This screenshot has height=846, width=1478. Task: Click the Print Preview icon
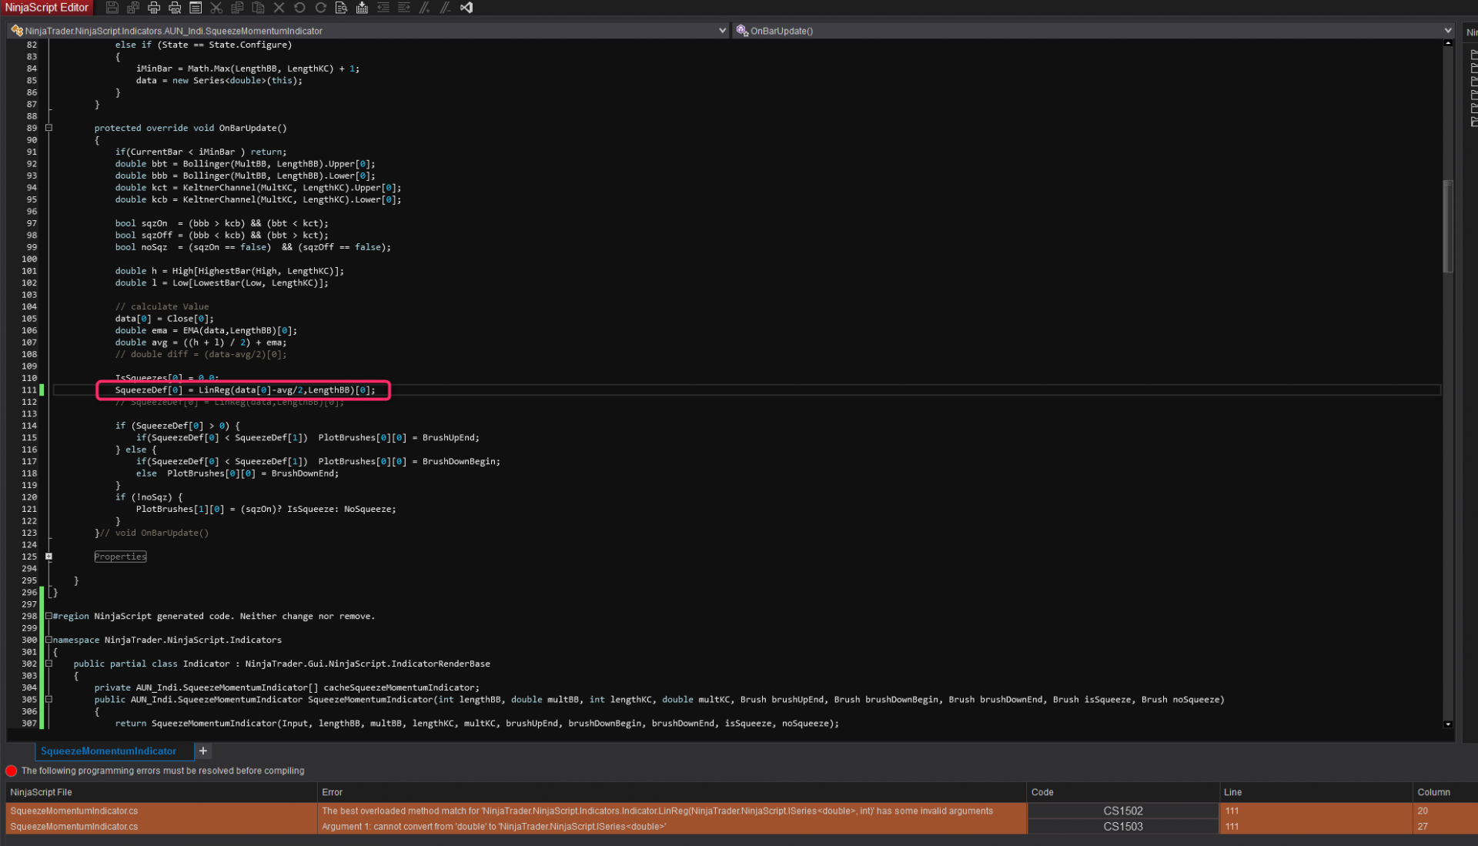175,8
